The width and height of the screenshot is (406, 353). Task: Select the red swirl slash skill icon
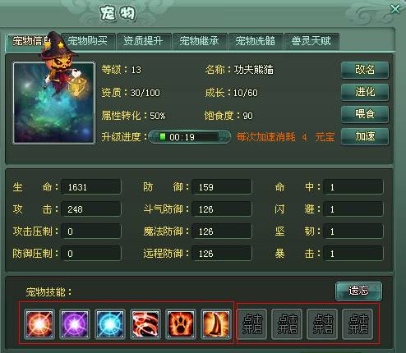click(145, 324)
